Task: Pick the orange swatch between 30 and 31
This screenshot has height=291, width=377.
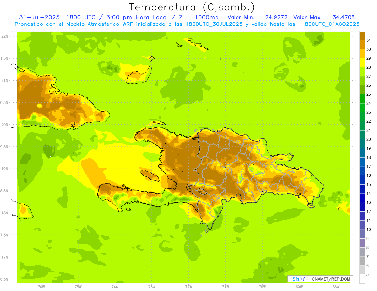Action: (x=362, y=45)
